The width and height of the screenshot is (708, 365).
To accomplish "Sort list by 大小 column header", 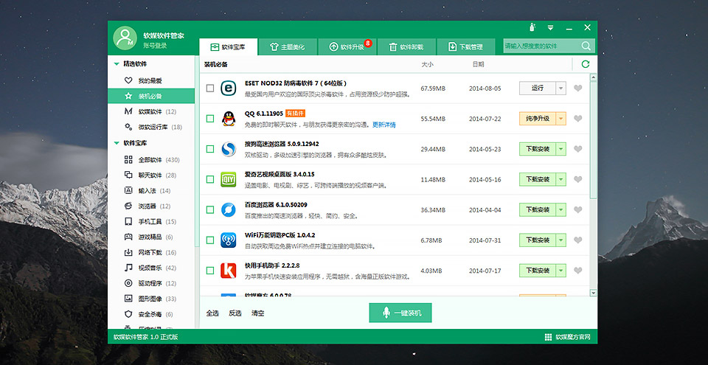I will tap(427, 65).
